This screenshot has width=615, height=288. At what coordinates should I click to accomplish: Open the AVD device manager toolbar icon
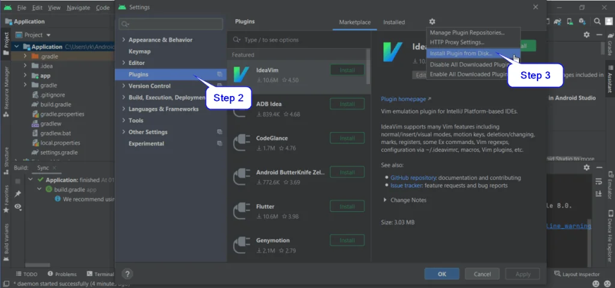click(570, 22)
